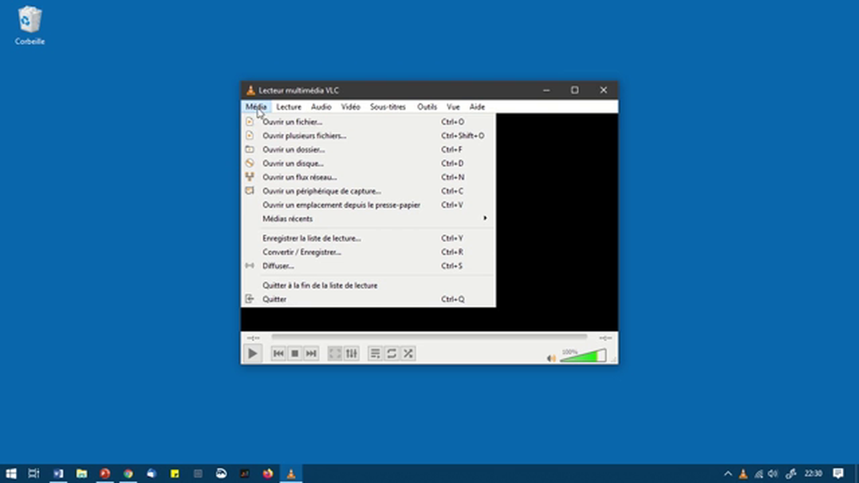This screenshot has height=483, width=859.
Task: Show the playlist using the playlist icon
Action: point(374,354)
